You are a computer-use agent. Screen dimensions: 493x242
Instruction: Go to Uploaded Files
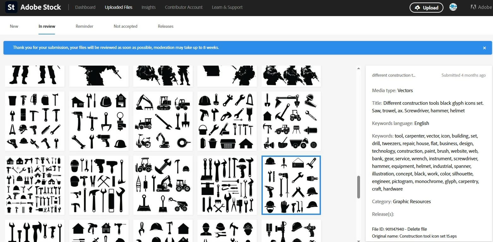pyautogui.click(x=118, y=7)
